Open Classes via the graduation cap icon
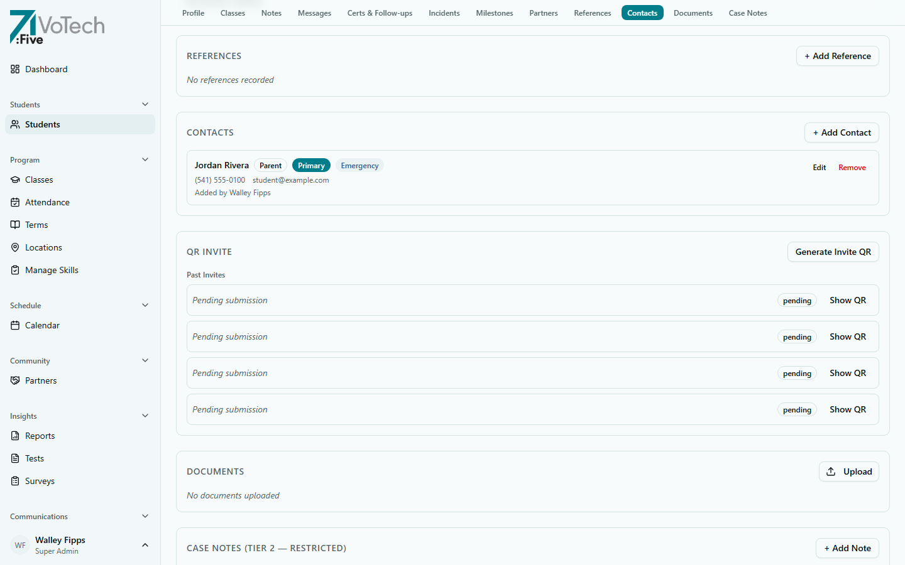 click(15, 180)
